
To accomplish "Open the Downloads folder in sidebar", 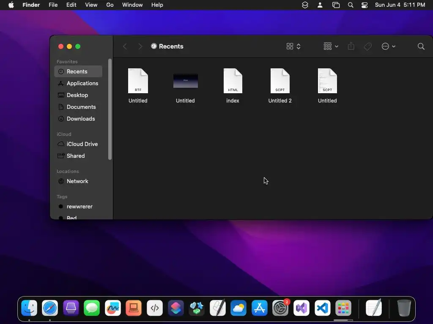I will (x=78, y=119).
